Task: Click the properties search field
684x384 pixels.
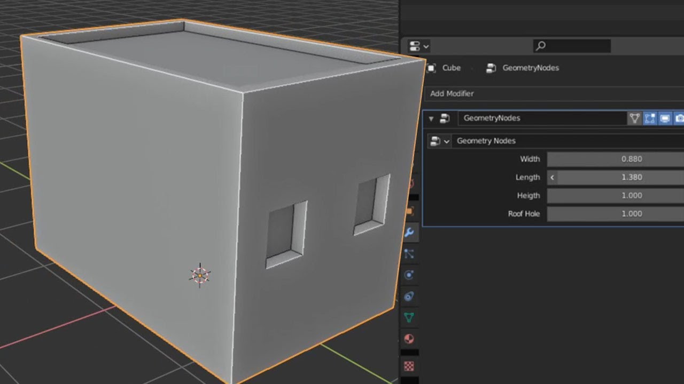Action: pyautogui.click(x=572, y=46)
